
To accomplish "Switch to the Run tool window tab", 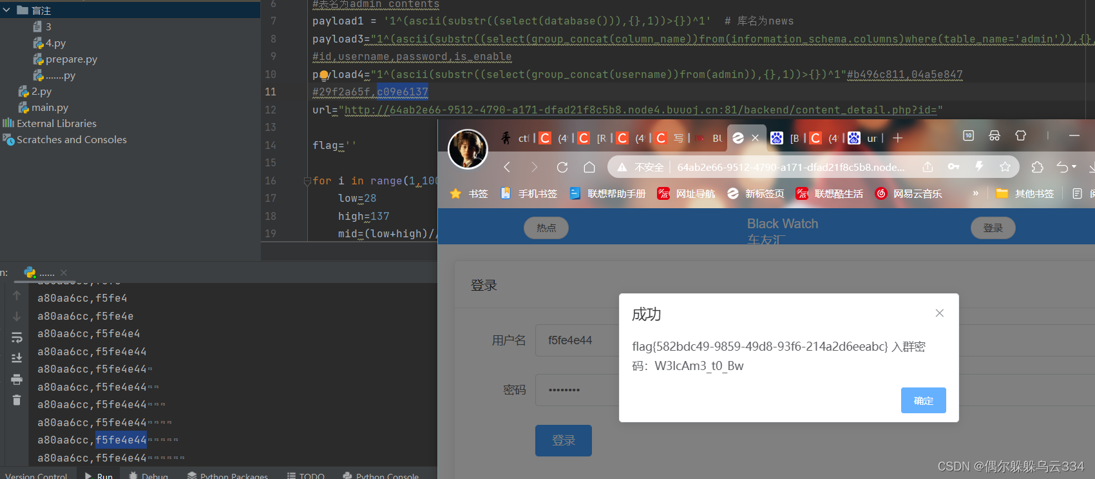I will (99, 476).
